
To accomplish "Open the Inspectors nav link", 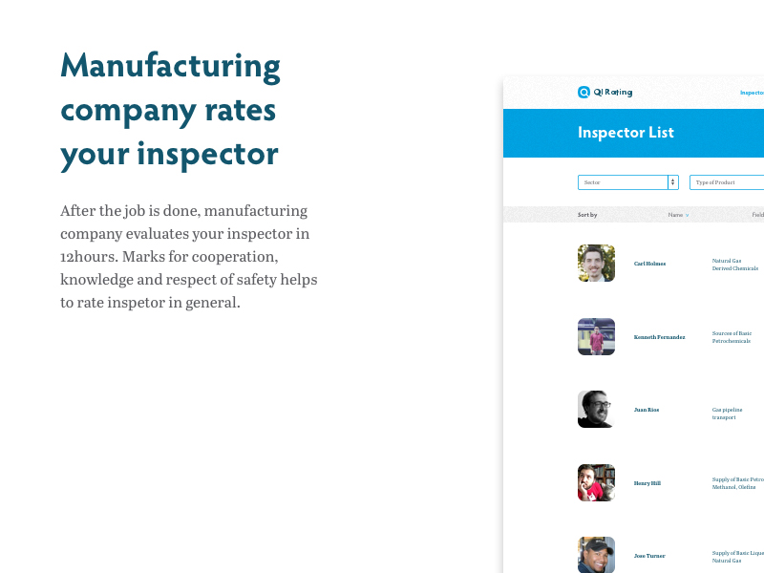I will tap(753, 93).
